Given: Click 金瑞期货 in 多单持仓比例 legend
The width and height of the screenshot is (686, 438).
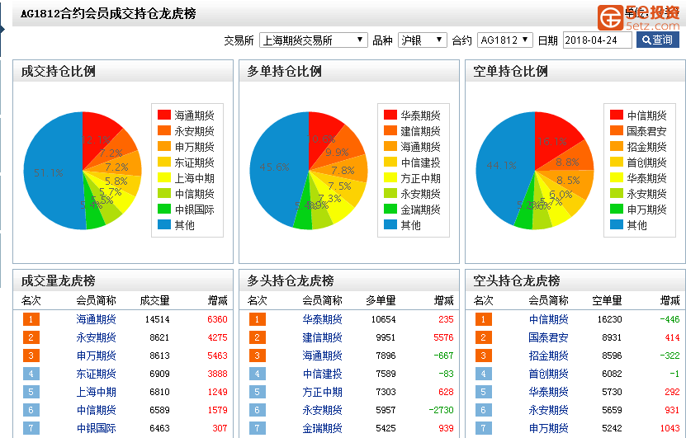Looking at the screenshot, I should pyautogui.click(x=420, y=210).
